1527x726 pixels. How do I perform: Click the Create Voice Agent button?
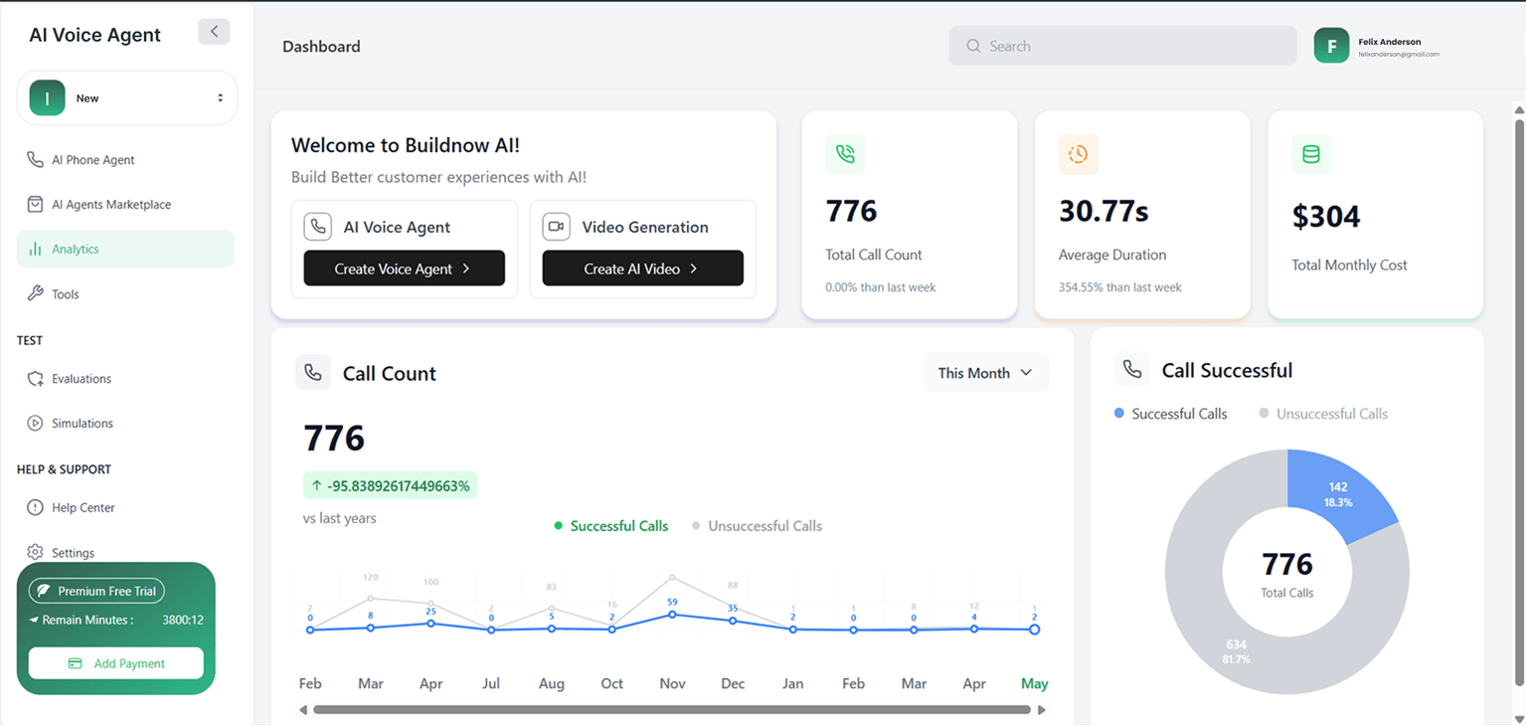tap(404, 269)
